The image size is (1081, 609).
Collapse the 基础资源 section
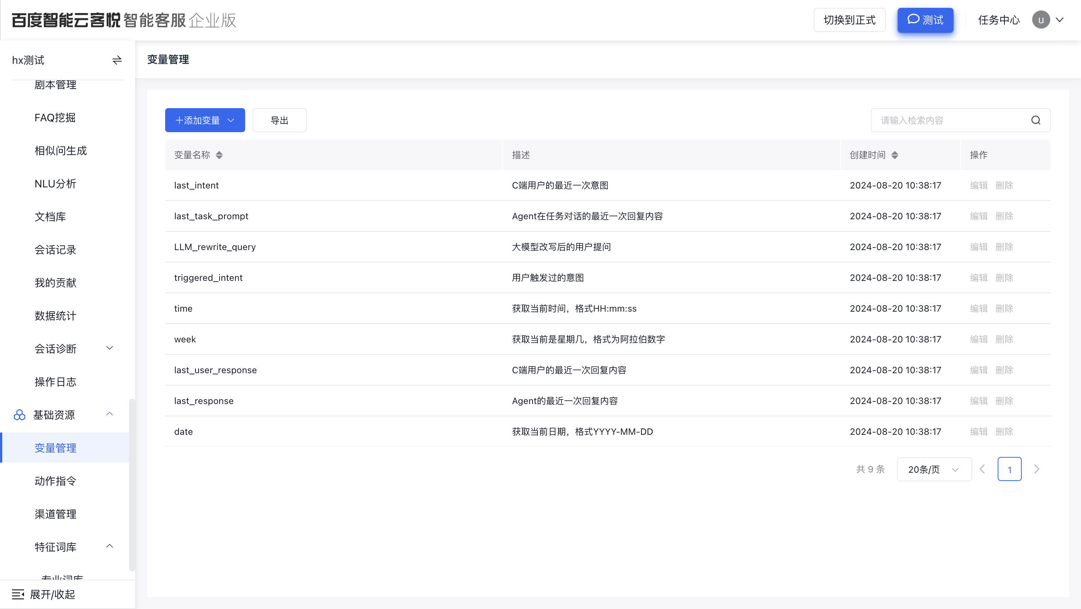coord(110,414)
